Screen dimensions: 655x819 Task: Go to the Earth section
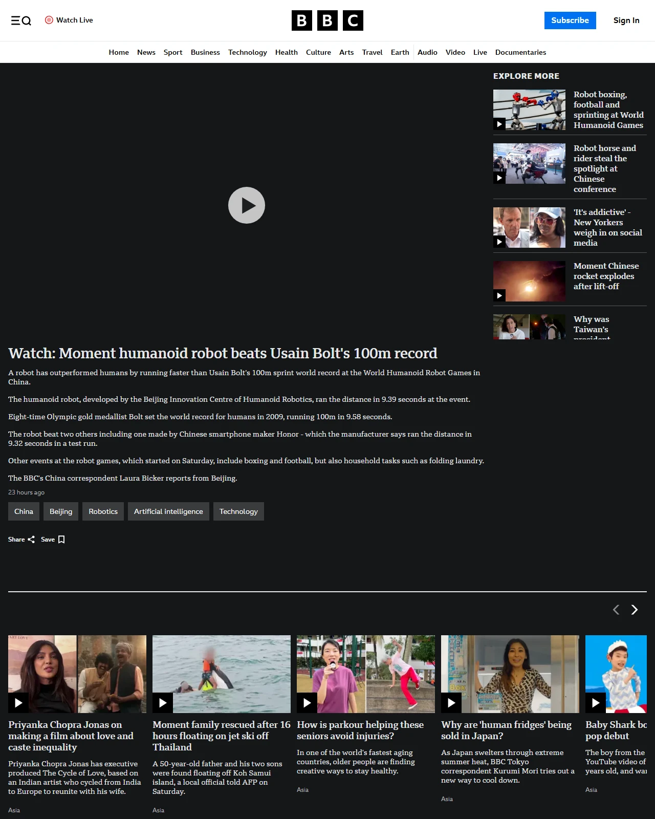[x=400, y=52]
